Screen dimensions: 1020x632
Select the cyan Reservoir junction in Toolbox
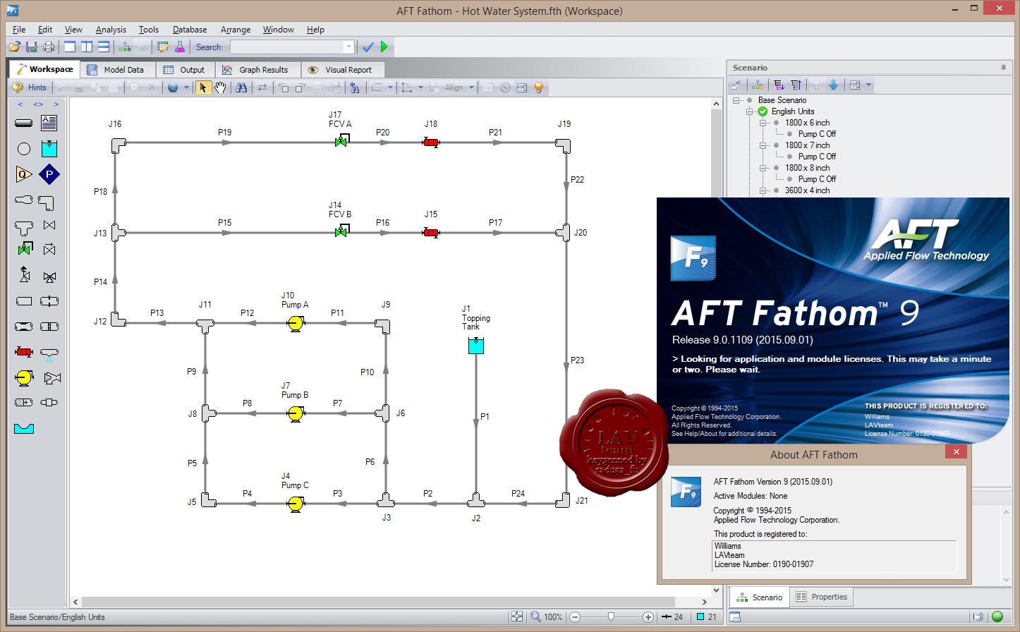click(49, 149)
